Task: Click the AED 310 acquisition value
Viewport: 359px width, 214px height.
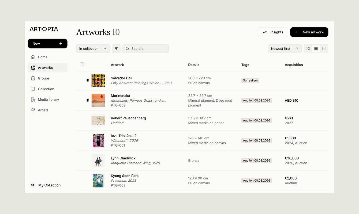Action: click(291, 101)
